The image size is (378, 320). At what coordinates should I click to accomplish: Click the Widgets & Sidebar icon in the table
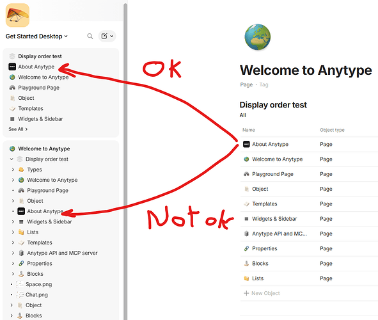[x=246, y=219]
